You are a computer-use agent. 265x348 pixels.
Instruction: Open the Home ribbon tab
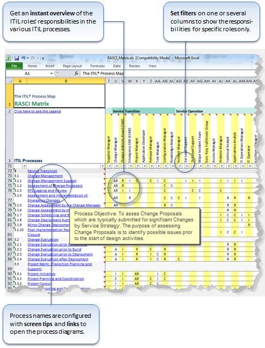(33, 66)
